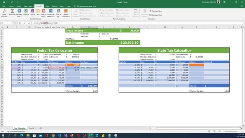Switch to the Data tab
This screenshot has height=138, width=245.
[x=47, y=6]
